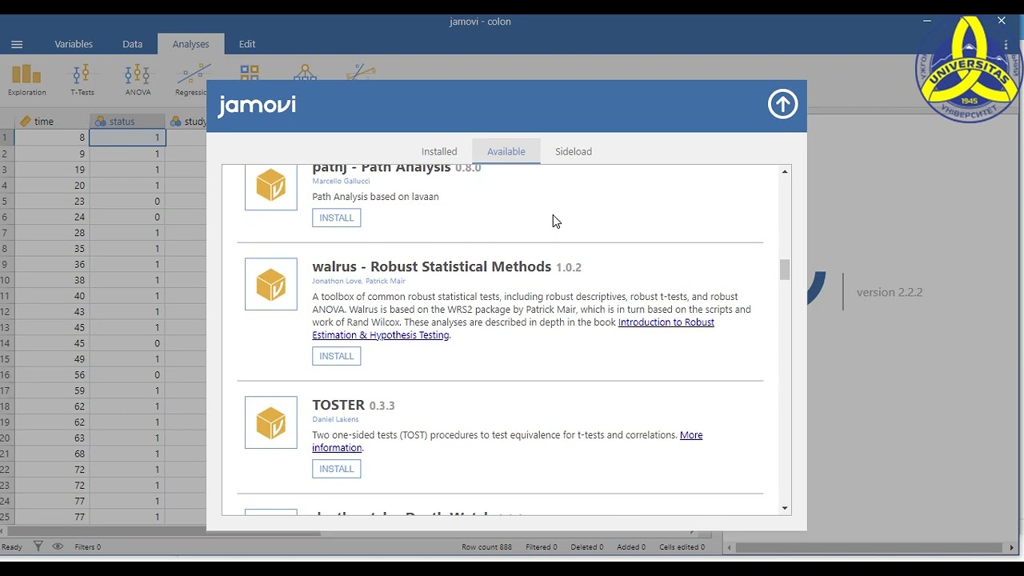
Task: Open the Edit ribbon tab
Action: pyautogui.click(x=247, y=44)
